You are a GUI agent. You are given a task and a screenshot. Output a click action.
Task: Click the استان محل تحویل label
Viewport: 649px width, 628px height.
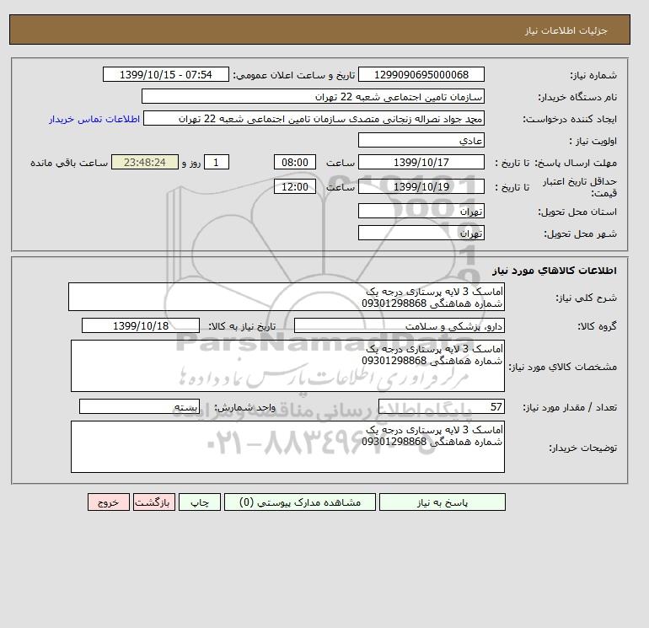(x=577, y=212)
